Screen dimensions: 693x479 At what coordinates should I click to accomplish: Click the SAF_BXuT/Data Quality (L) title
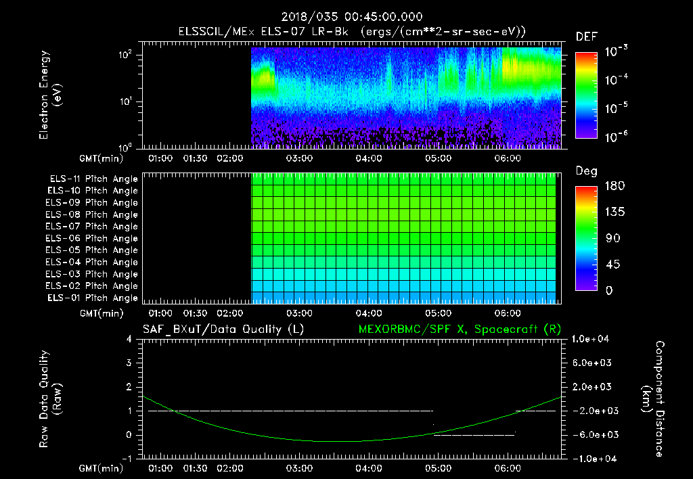[x=223, y=329]
